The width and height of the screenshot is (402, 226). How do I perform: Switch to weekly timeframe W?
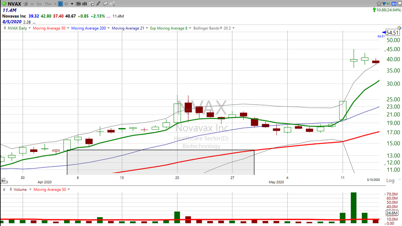66,4
